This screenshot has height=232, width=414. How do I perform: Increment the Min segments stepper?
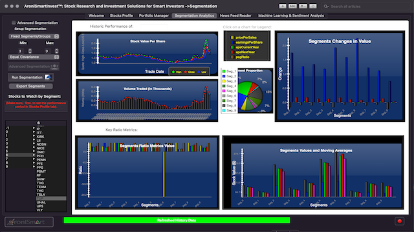[x=30, y=50]
